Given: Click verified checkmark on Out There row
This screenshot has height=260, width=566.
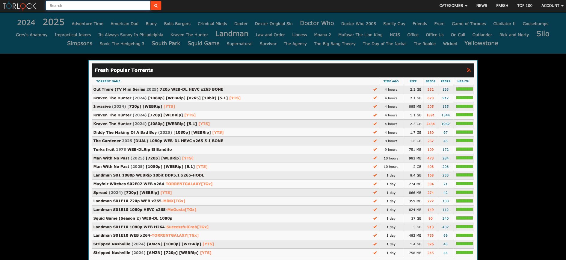Looking at the screenshot, I should click(375, 89).
